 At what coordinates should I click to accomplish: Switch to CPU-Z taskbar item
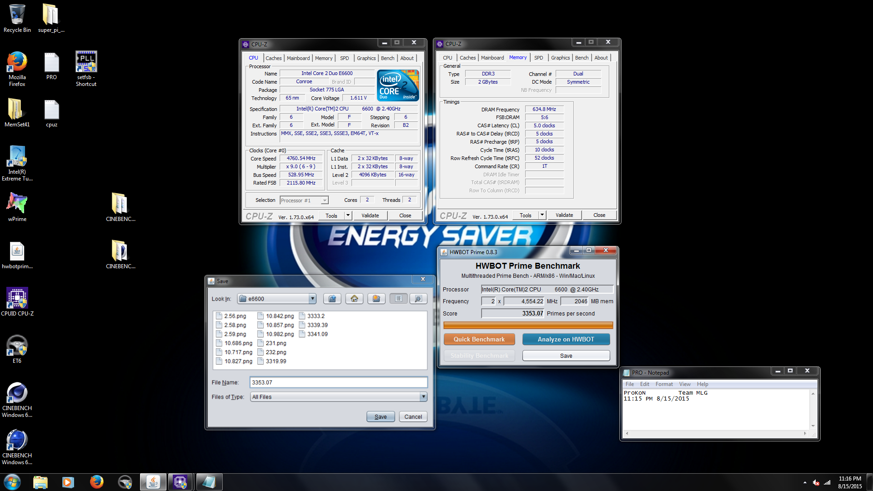pos(181,482)
